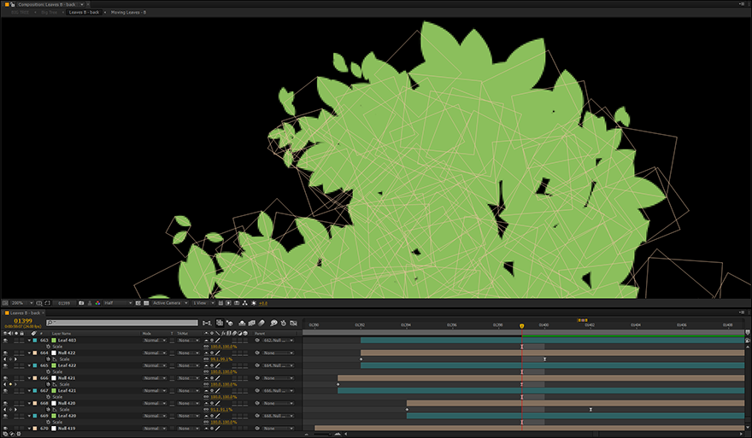
Task: Toggle the shy switch on Leaf 403
Action: tap(207, 341)
